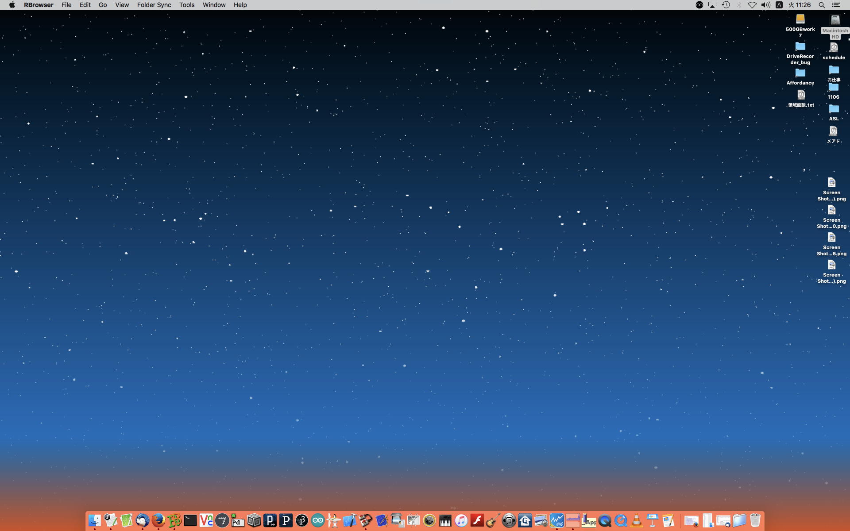Open GarageBand guitar icon in dock
This screenshot has width=850, height=531.
click(493, 520)
